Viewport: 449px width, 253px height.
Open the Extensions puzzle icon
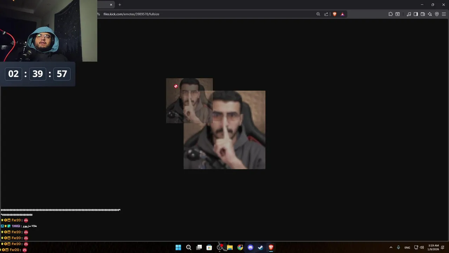[390, 14]
